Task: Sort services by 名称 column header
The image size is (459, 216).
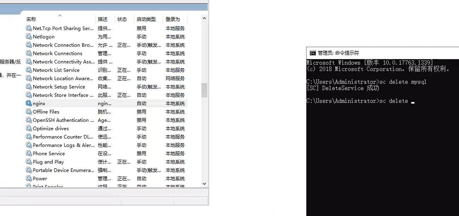Action: pos(31,19)
